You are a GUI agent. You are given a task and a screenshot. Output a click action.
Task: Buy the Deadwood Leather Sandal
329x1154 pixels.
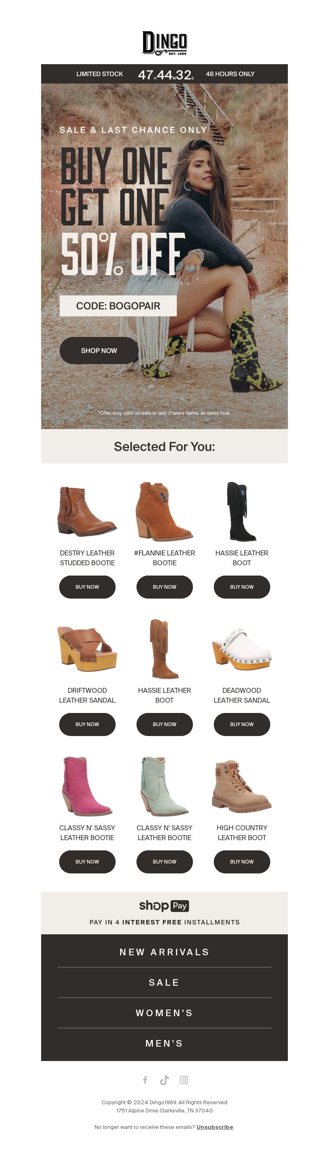(x=242, y=724)
